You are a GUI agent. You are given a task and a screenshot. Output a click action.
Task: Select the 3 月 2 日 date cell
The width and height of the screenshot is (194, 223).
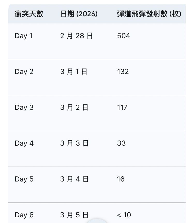tap(74, 108)
